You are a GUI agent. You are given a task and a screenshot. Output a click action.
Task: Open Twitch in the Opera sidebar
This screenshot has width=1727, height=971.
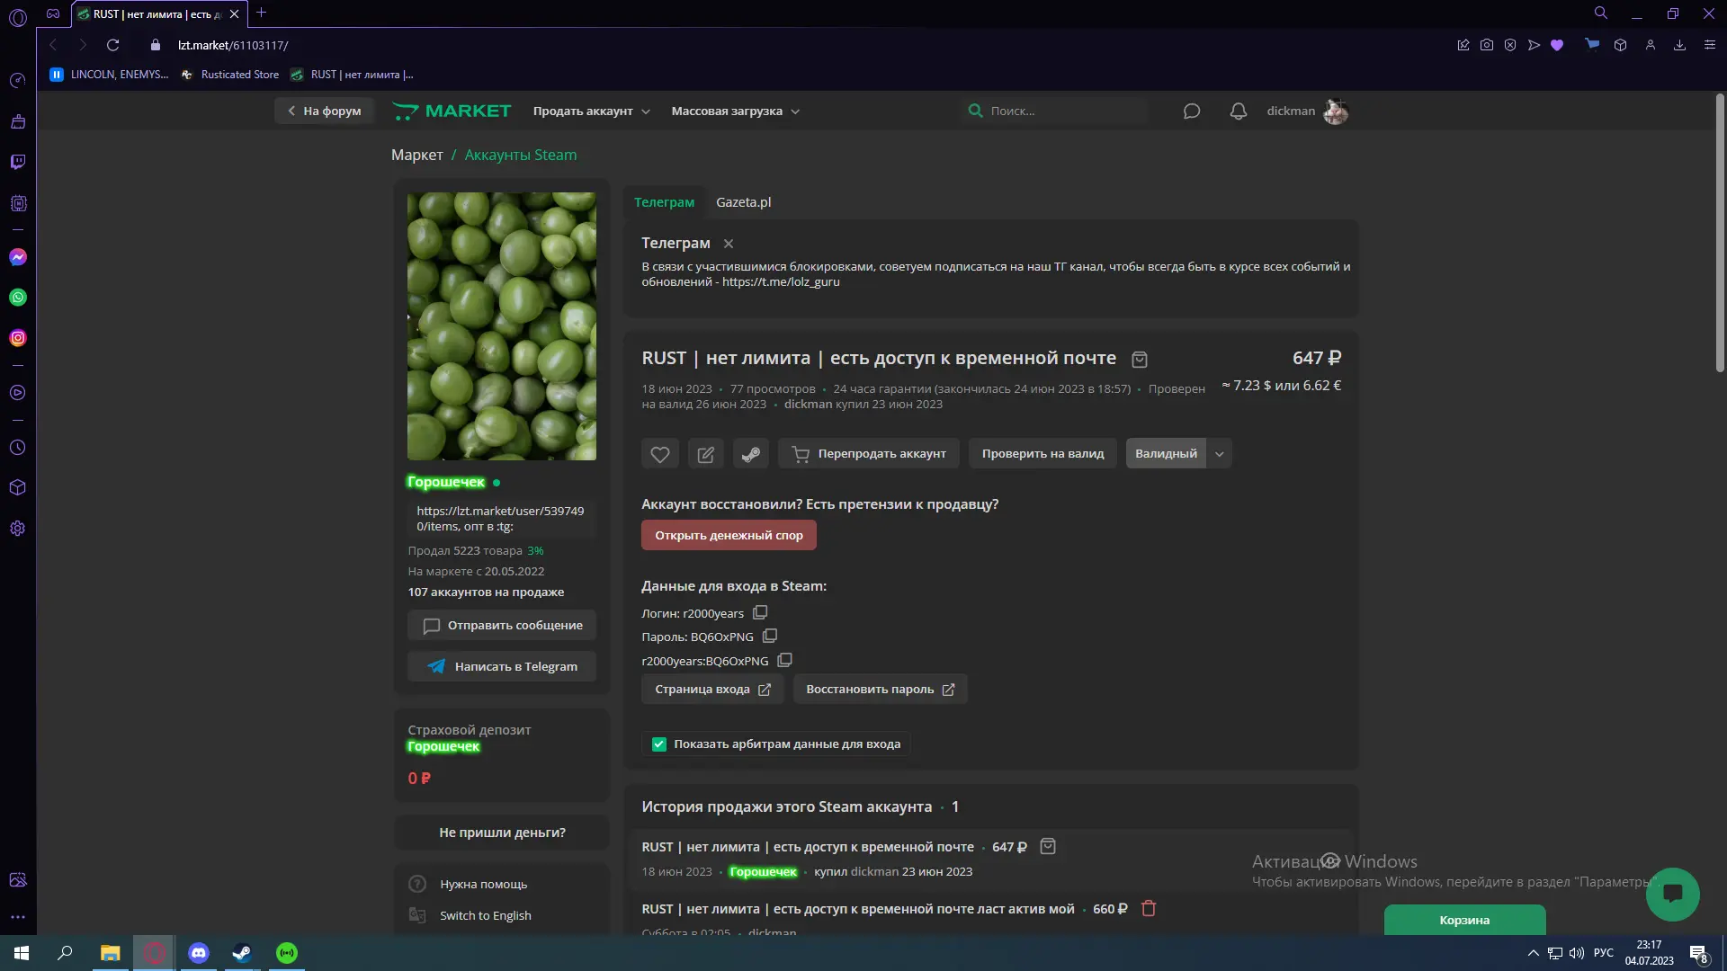[x=18, y=162]
